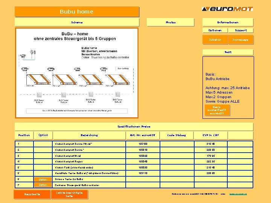
Task: Click the euroMOT logo
Action: [227, 9]
